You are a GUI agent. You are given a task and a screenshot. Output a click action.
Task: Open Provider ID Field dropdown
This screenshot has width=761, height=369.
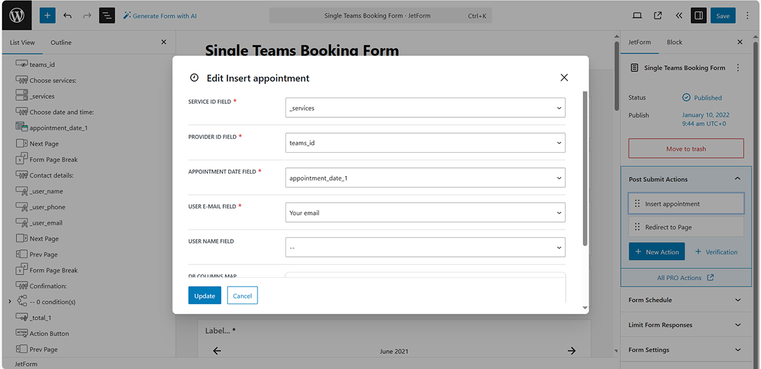[426, 143]
